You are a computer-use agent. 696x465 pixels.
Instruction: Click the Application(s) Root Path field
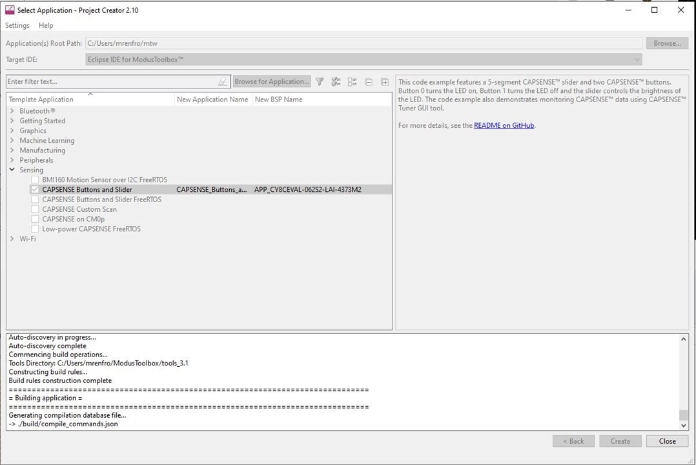(363, 43)
